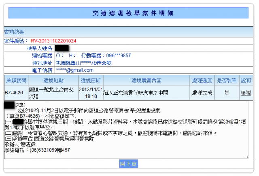Click inside the reply message text area
Screen dimensions: 259x176
126,130
